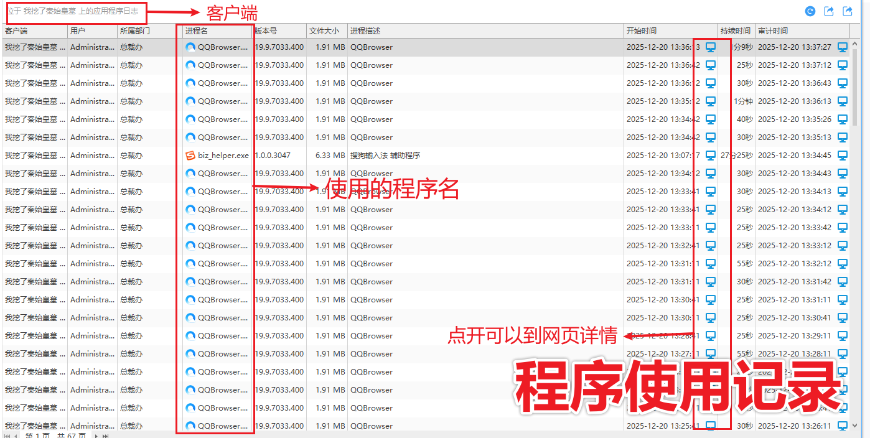The width and height of the screenshot is (870, 438).
Task: Open the monitor icon beside audit time 13:34:13
Action: coord(843,192)
